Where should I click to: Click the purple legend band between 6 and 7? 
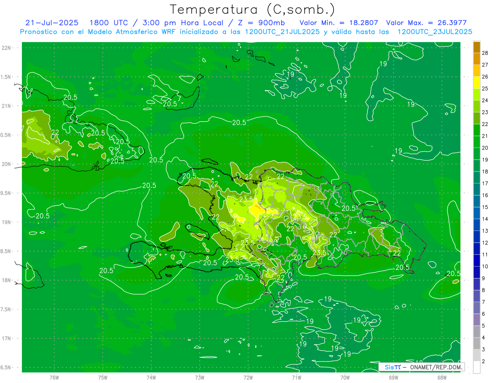point(477,308)
